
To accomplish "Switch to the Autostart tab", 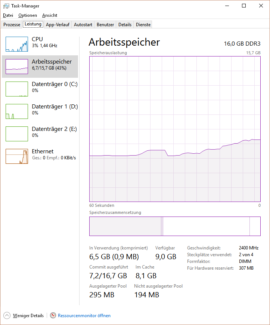I will 83,24.
